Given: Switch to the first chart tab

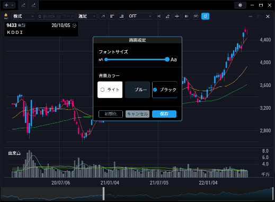Looking at the screenshot, I should [x=23, y=5].
